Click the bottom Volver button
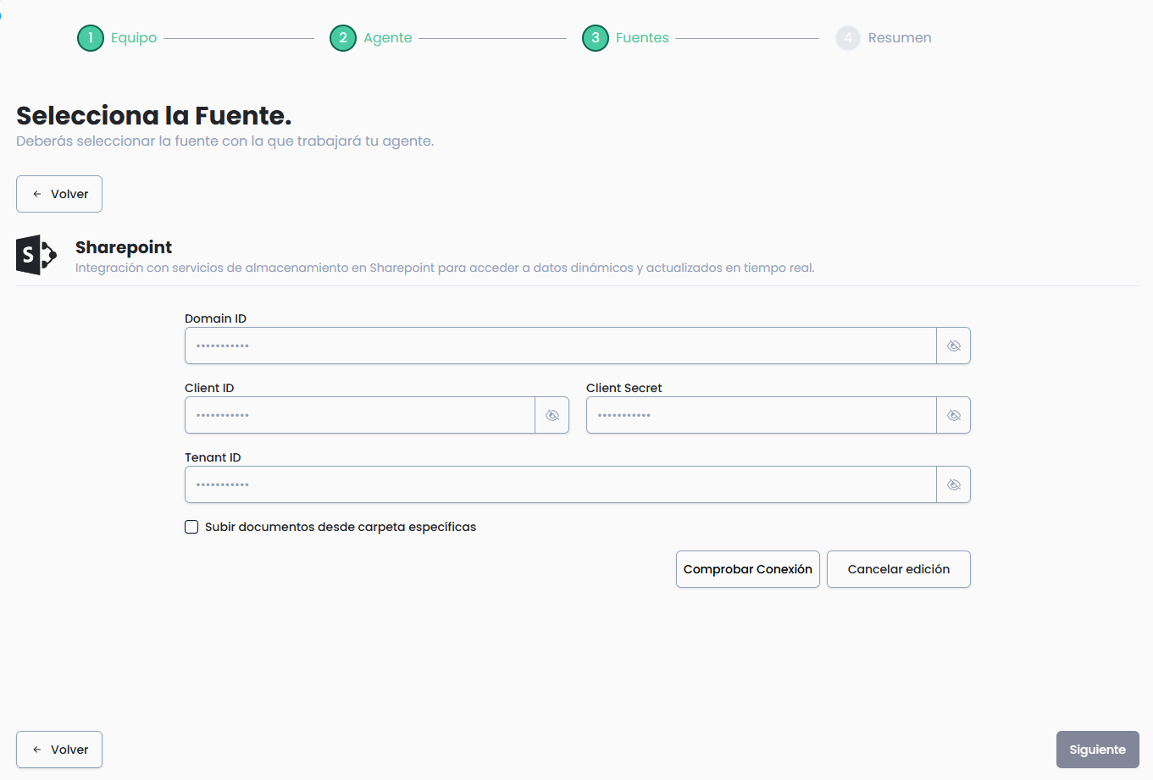Image resolution: width=1153 pixels, height=780 pixels. tap(59, 750)
